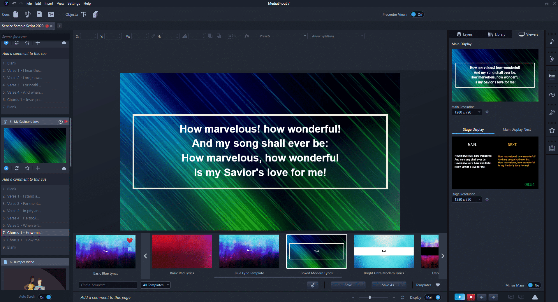This screenshot has height=302, width=558.
Task: Click the Text Object tool icon
Action: click(84, 15)
